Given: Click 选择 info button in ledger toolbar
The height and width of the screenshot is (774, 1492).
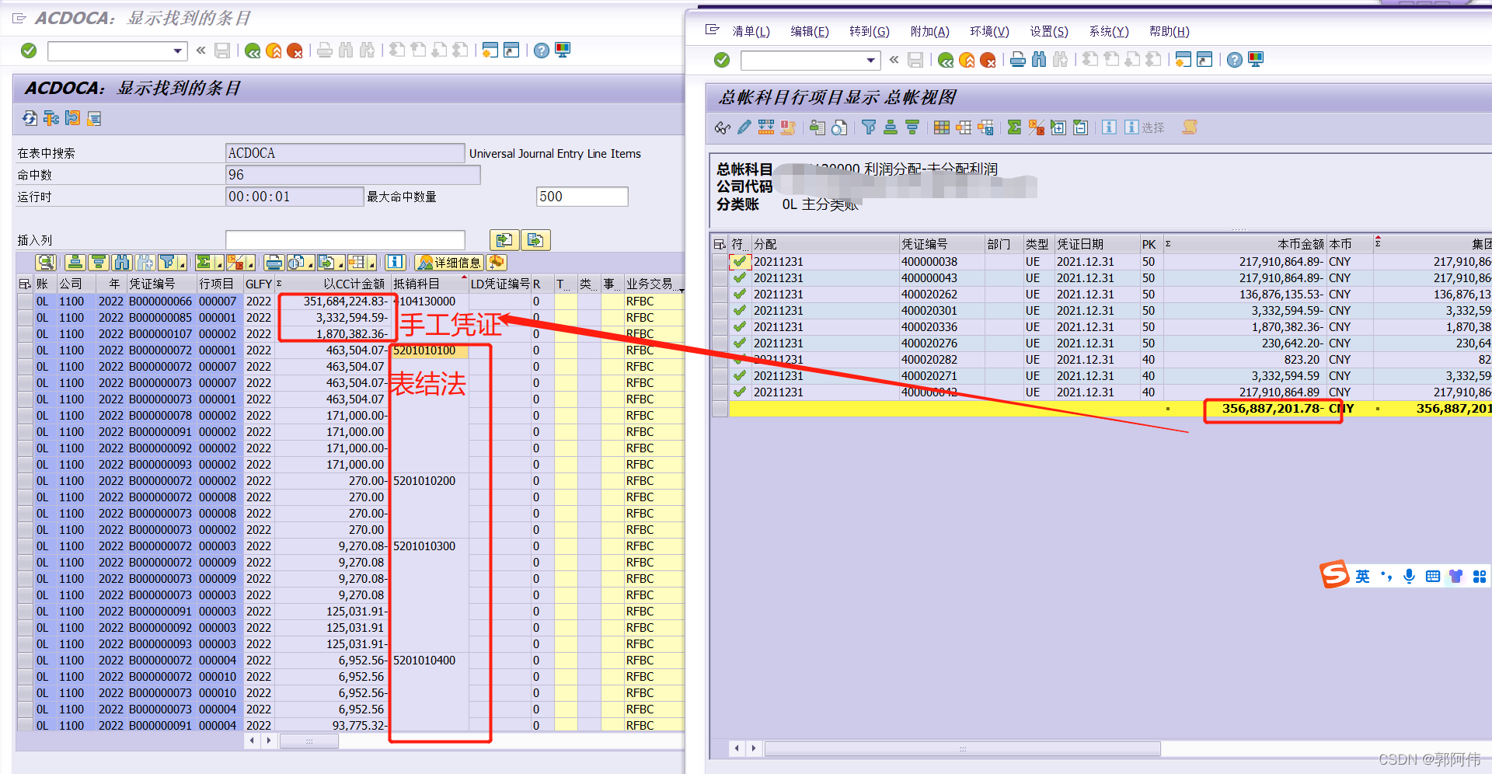Looking at the screenshot, I should click(1144, 127).
